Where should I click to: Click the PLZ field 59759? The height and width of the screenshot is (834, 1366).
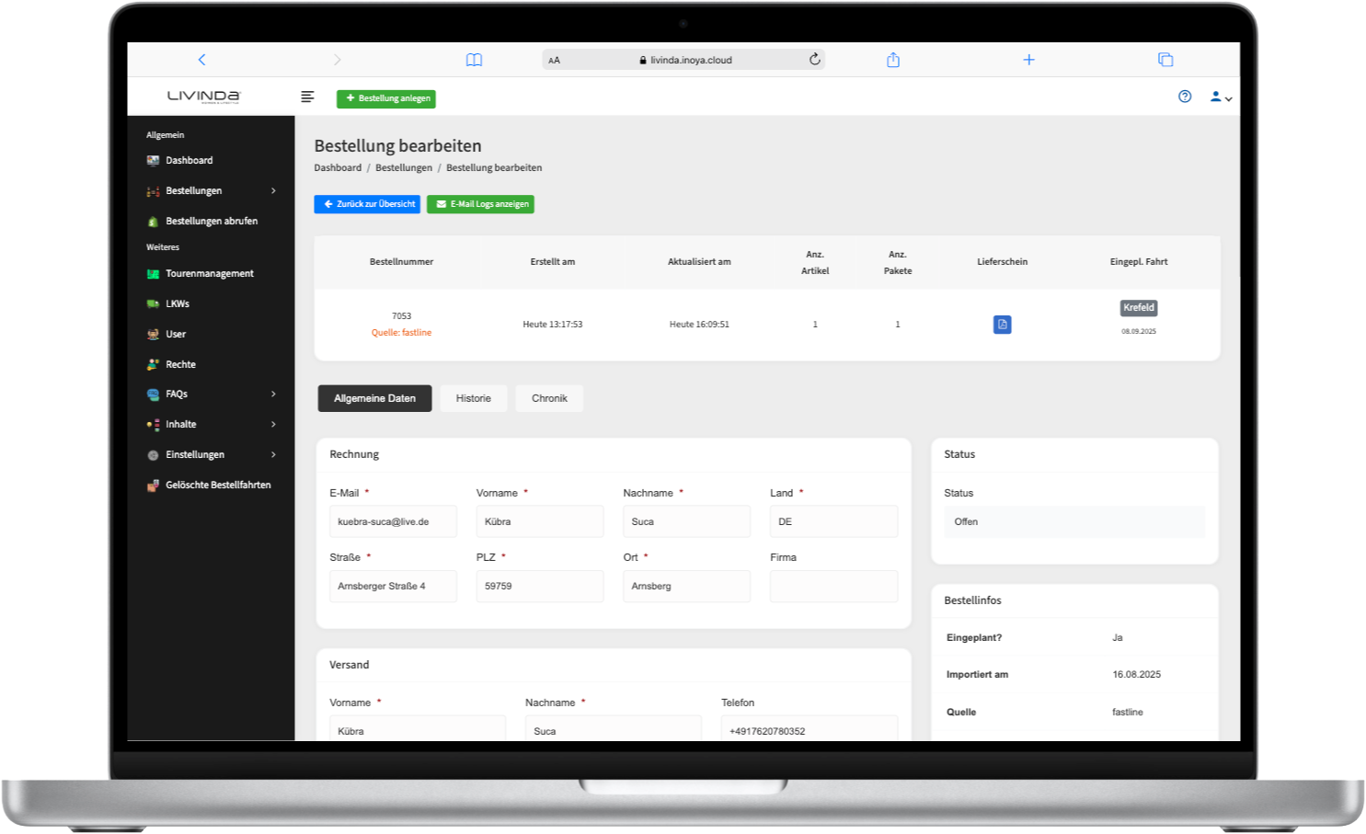coord(540,586)
